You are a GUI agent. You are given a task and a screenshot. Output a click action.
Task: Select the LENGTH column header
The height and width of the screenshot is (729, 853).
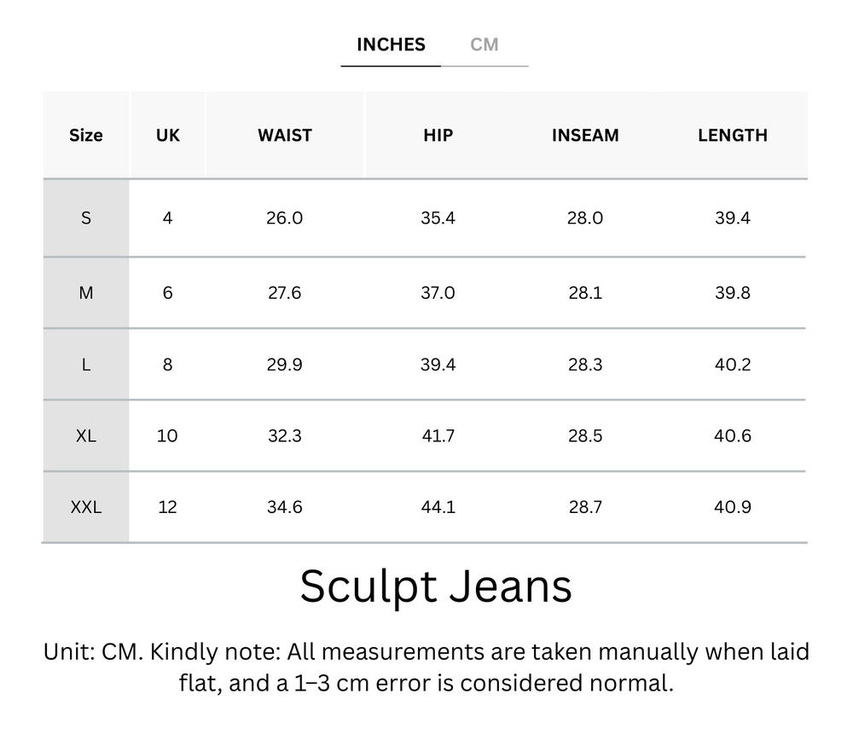coord(732,135)
